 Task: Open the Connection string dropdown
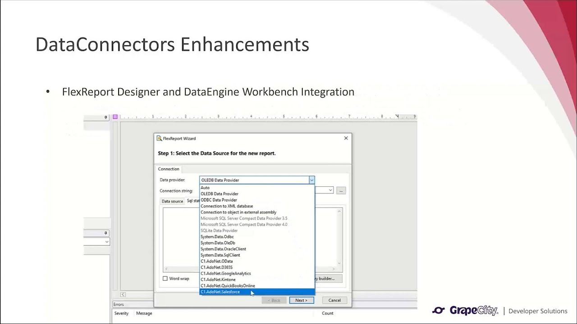click(330, 190)
